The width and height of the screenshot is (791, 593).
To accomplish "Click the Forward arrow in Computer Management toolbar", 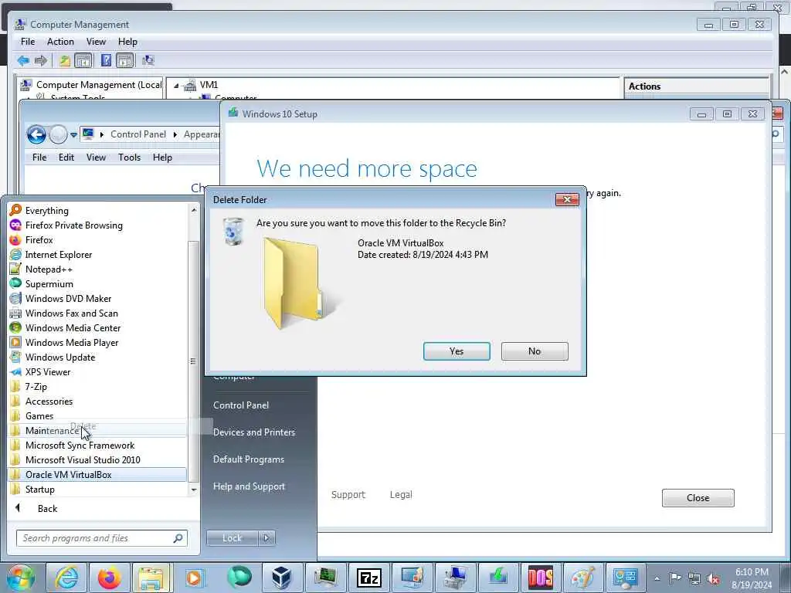I will (x=41, y=60).
